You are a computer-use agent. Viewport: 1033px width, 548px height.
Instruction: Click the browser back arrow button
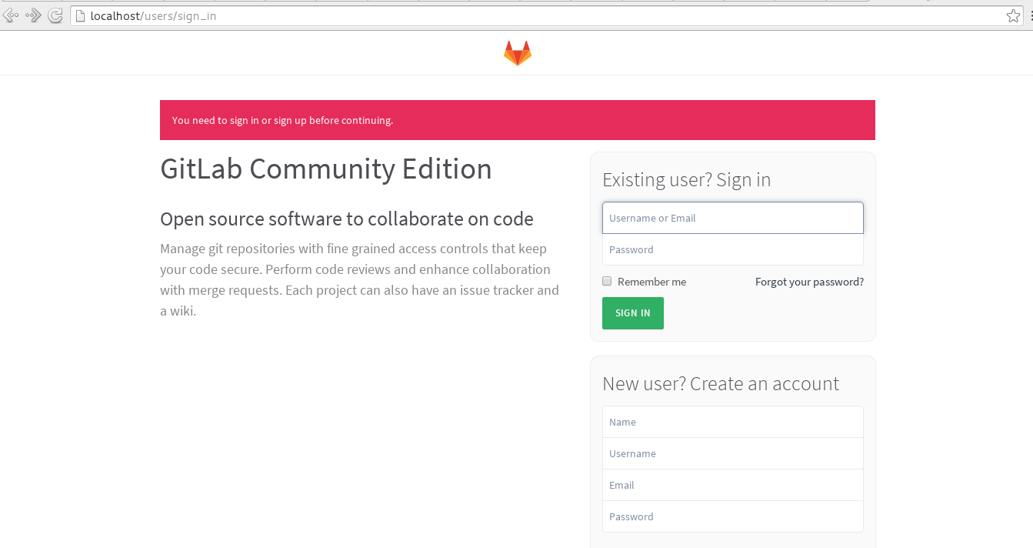(x=11, y=15)
